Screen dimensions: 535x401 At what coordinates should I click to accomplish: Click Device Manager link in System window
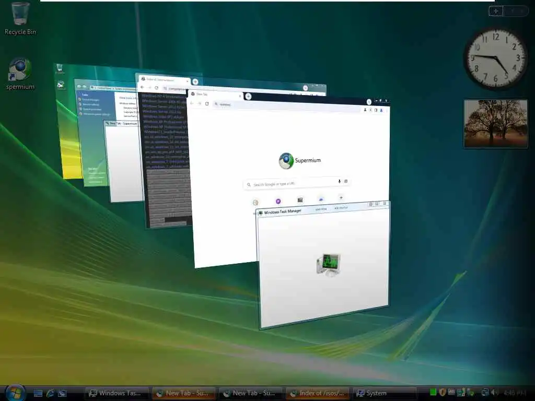point(90,100)
